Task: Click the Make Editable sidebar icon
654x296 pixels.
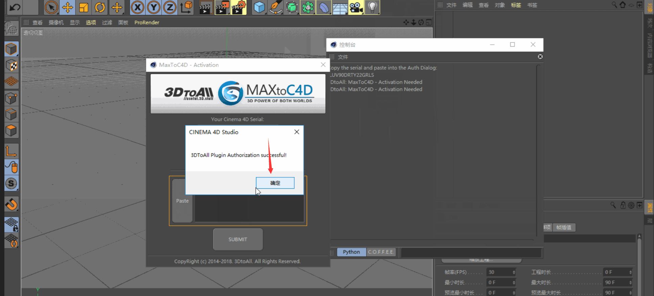Action: point(11,29)
